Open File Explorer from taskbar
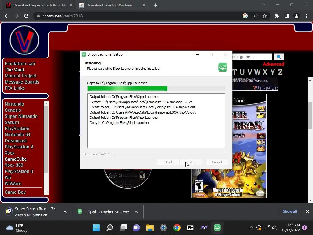Image resolution: width=313 pixels, height=235 pixels. (x=150, y=228)
